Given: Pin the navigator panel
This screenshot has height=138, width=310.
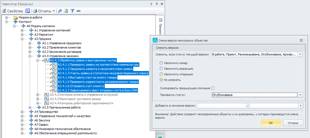Looking at the screenshot, I should point(157,3).
